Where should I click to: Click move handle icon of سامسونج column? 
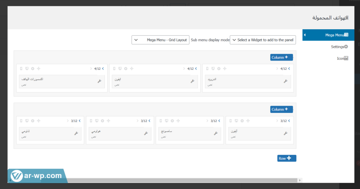[178, 121]
